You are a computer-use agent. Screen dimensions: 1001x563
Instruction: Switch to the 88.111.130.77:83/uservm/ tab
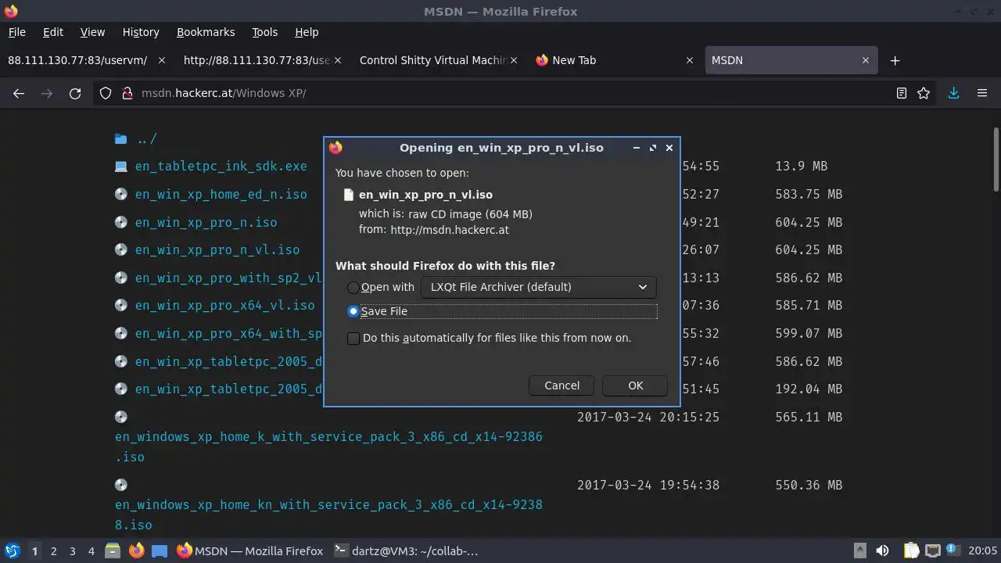tap(88, 60)
